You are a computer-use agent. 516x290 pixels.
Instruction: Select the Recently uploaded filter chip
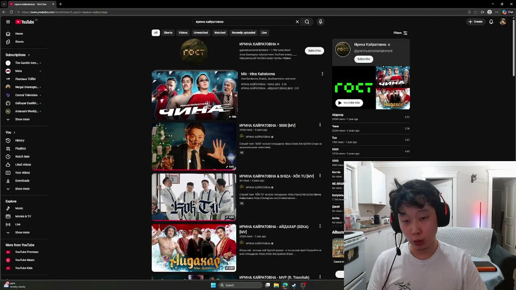coord(243,33)
